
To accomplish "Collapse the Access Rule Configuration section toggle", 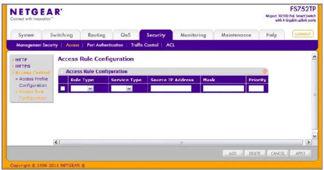I will click(62, 71).
